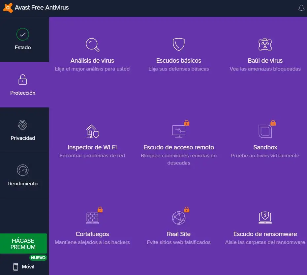Open Escudo de ransomware title

[265, 234]
